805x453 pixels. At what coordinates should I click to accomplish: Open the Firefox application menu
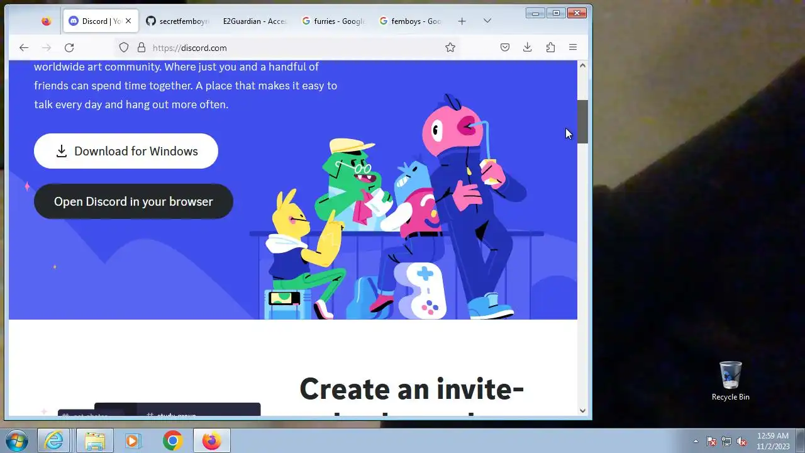click(573, 47)
